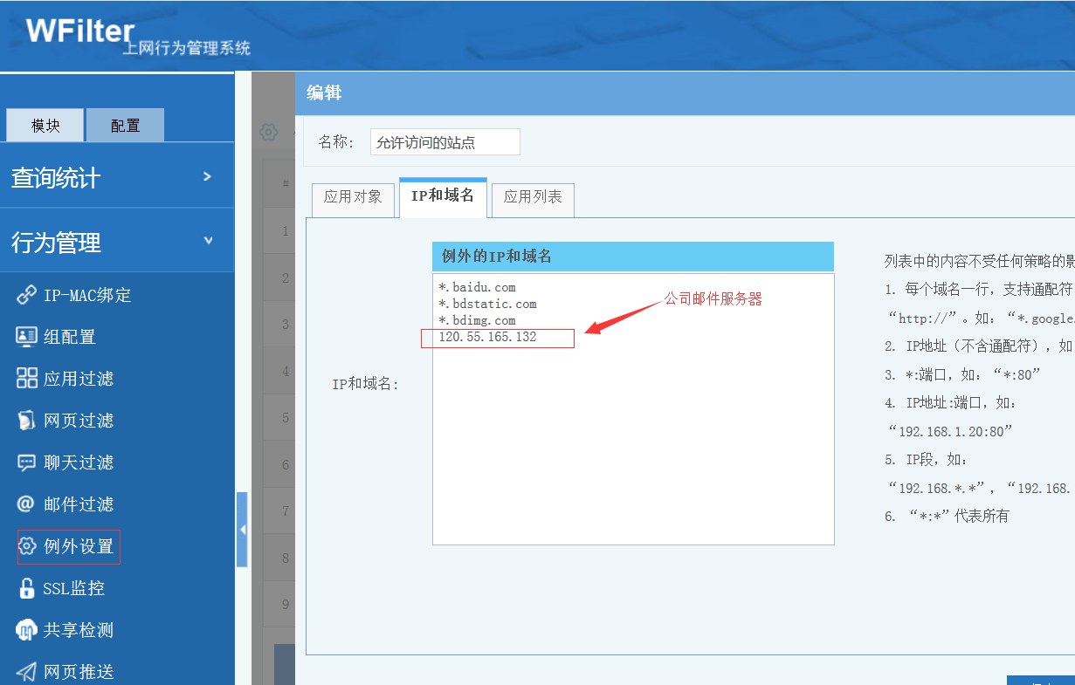Open 组配置 via its icon
This screenshot has height=685, width=1075.
click(x=27, y=337)
